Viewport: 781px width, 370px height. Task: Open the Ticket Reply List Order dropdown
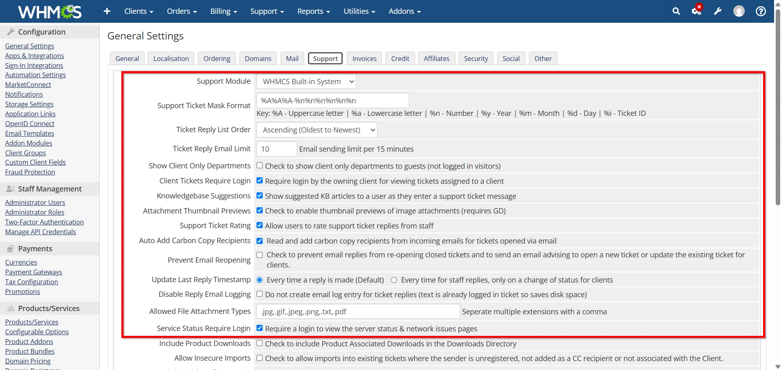[317, 130]
